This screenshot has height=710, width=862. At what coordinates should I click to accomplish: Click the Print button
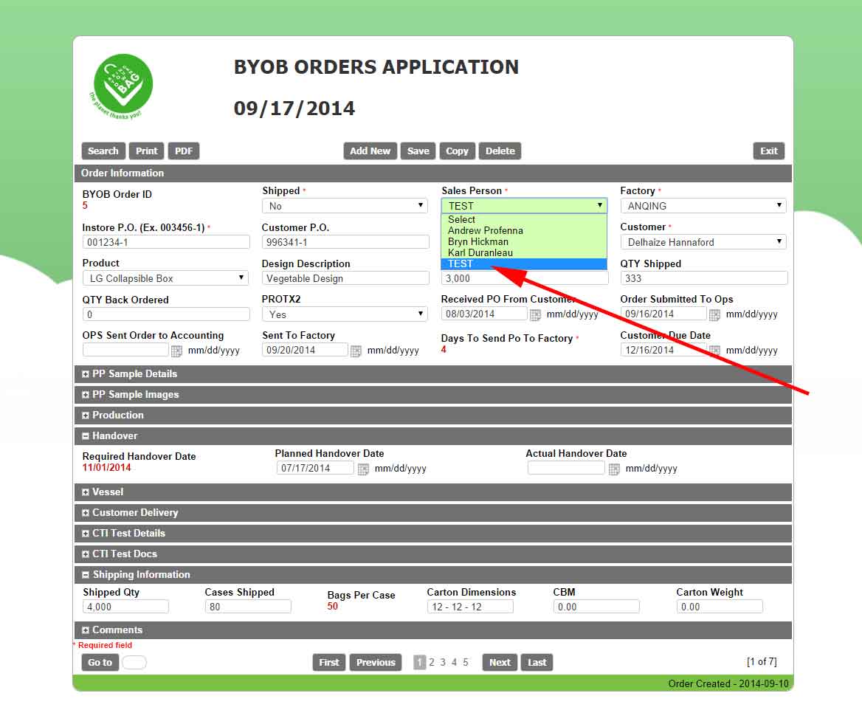[146, 151]
